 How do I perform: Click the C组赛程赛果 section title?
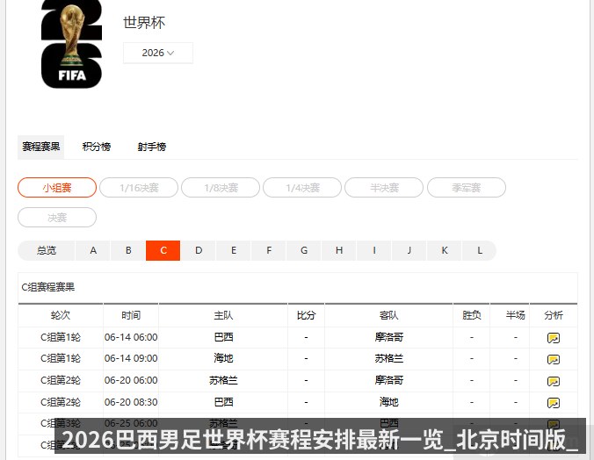48,287
